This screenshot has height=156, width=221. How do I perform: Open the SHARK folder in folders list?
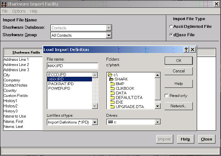click(x=119, y=79)
